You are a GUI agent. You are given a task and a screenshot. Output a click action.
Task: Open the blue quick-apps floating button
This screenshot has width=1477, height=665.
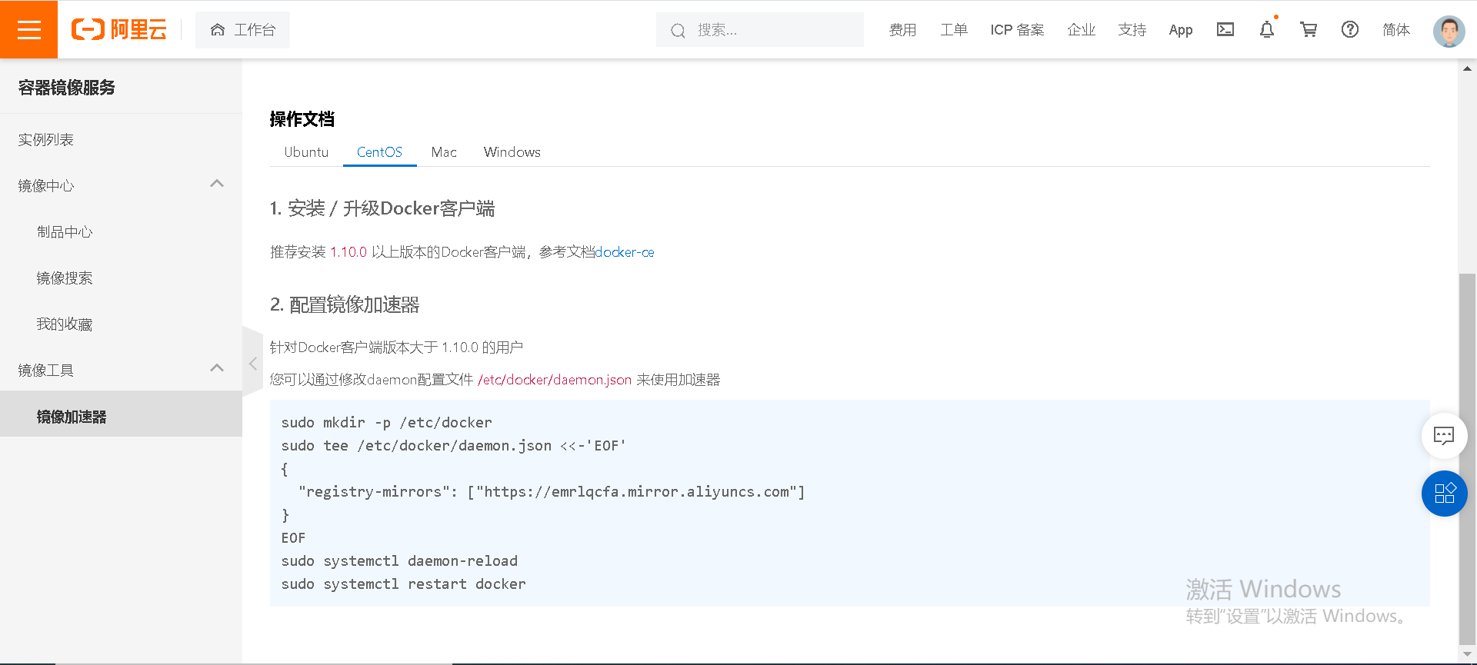1444,494
